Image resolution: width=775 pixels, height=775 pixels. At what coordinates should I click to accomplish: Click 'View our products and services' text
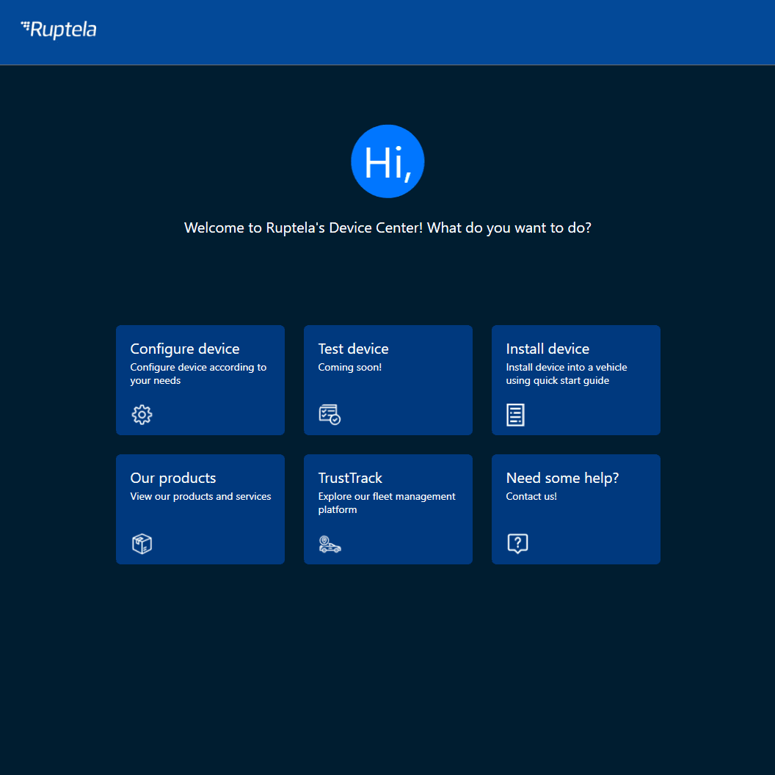200,496
